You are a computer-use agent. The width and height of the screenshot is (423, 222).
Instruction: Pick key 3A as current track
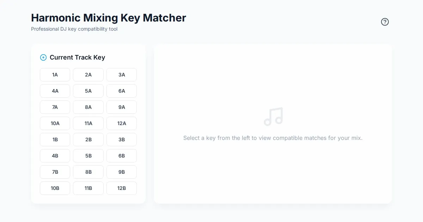pyautogui.click(x=122, y=75)
